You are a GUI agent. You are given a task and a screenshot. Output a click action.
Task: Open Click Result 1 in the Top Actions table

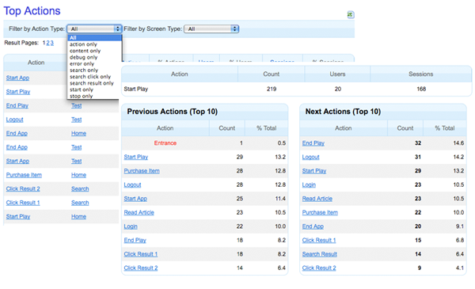(x=23, y=203)
